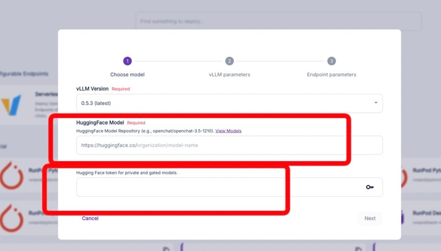Click the key icon in token field
Viewport: 441px width, 251px height.
(x=370, y=187)
